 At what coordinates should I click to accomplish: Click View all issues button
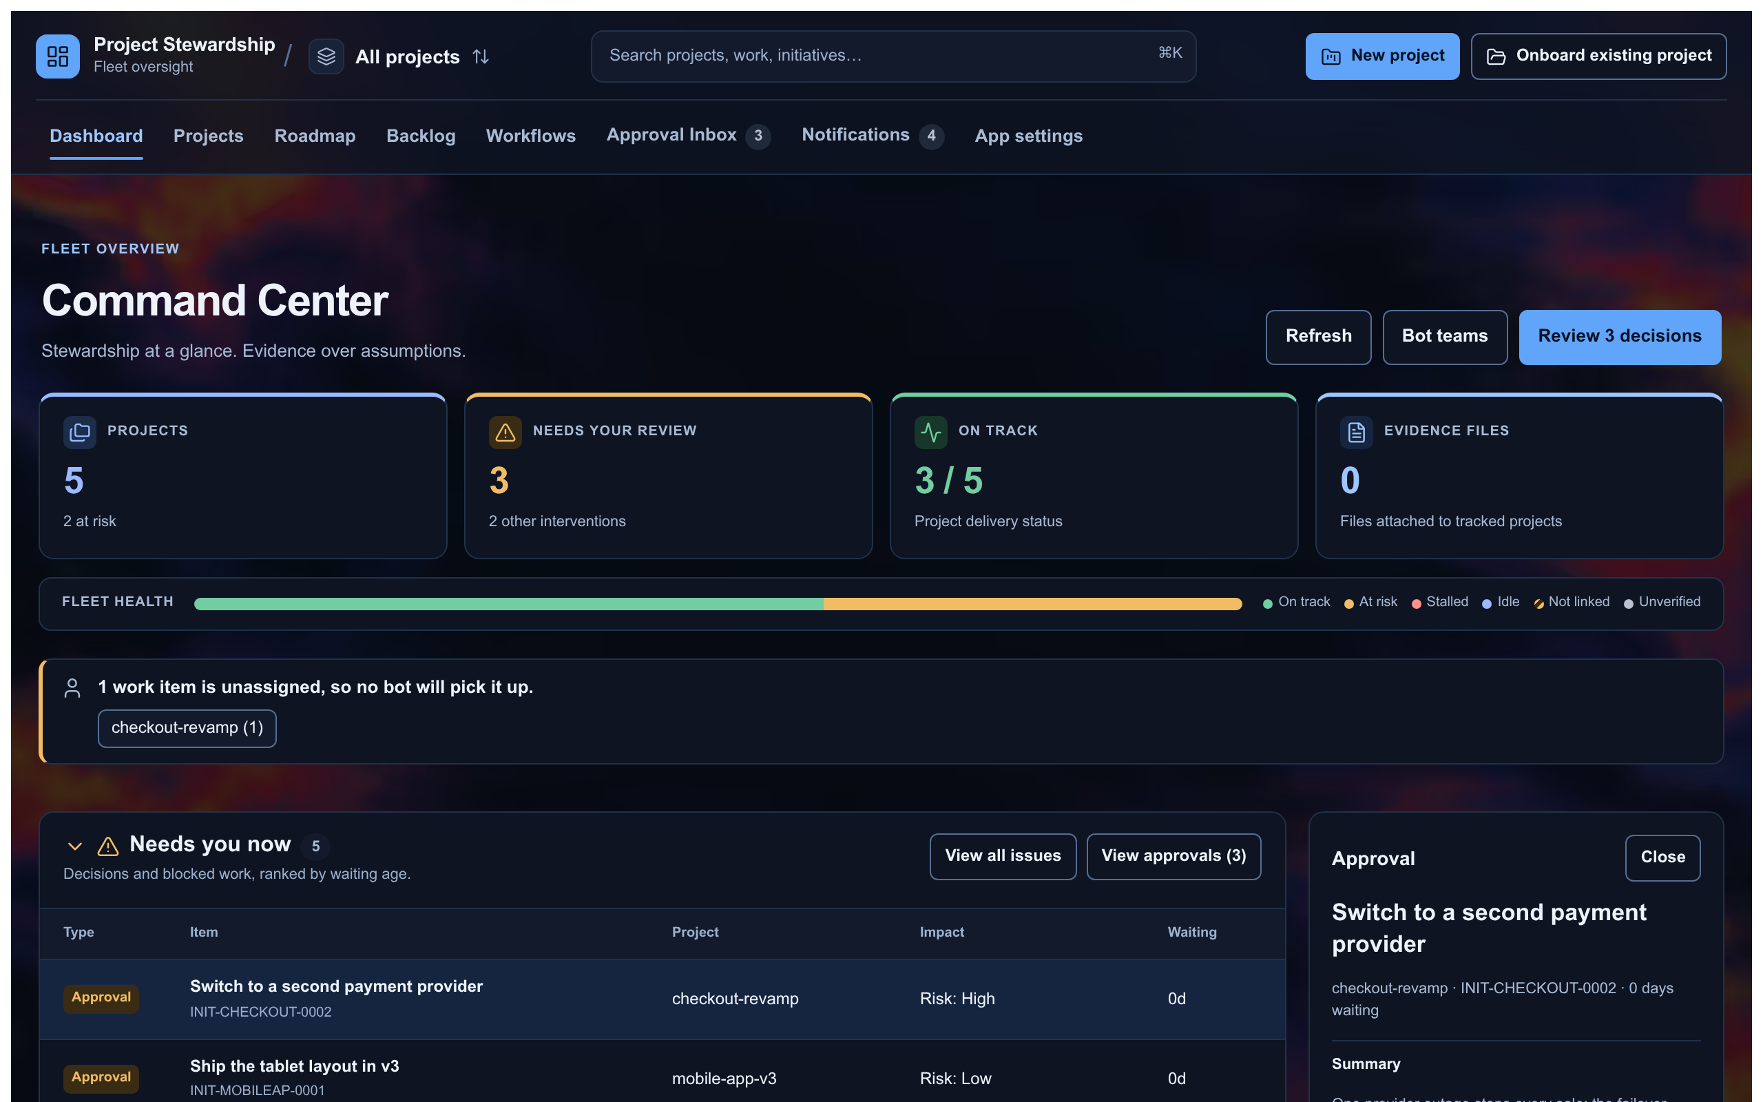pyautogui.click(x=1003, y=856)
